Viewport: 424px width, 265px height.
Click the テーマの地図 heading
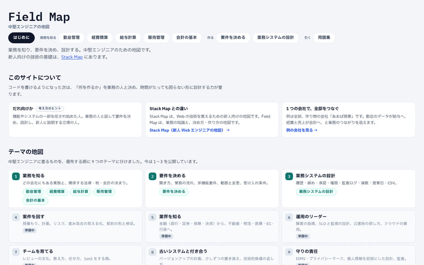coord(26,151)
